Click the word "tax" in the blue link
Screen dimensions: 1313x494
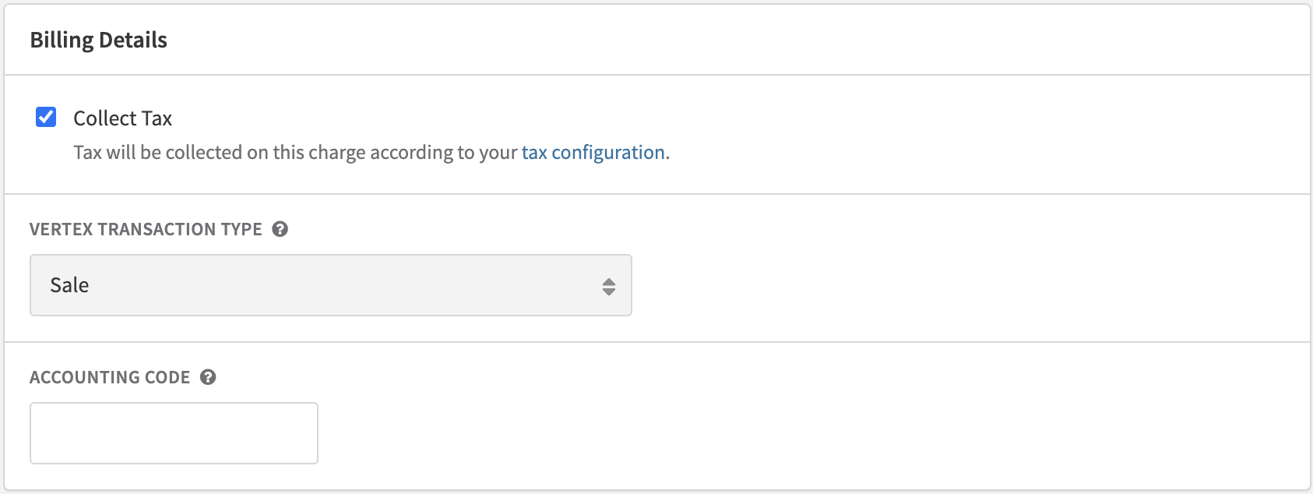tap(534, 152)
